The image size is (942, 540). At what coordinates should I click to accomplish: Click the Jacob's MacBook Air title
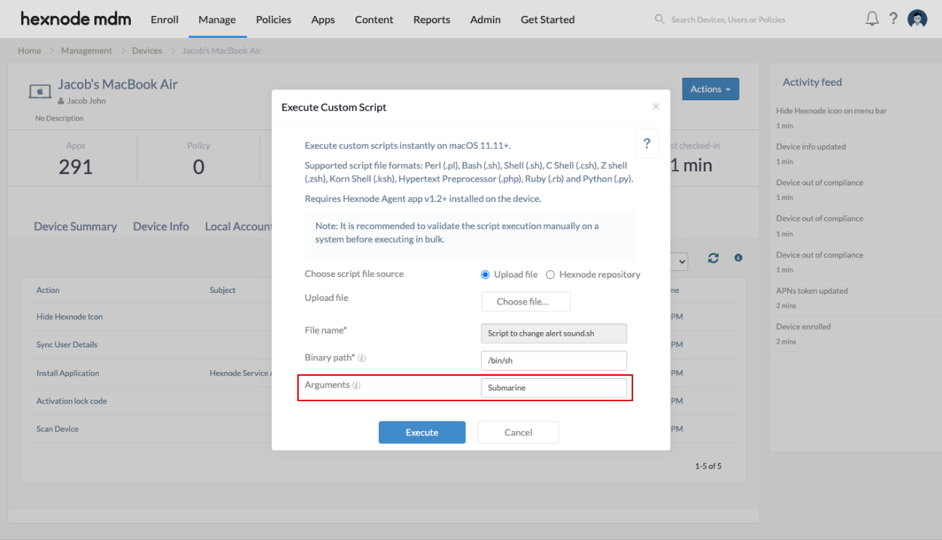point(118,84)
